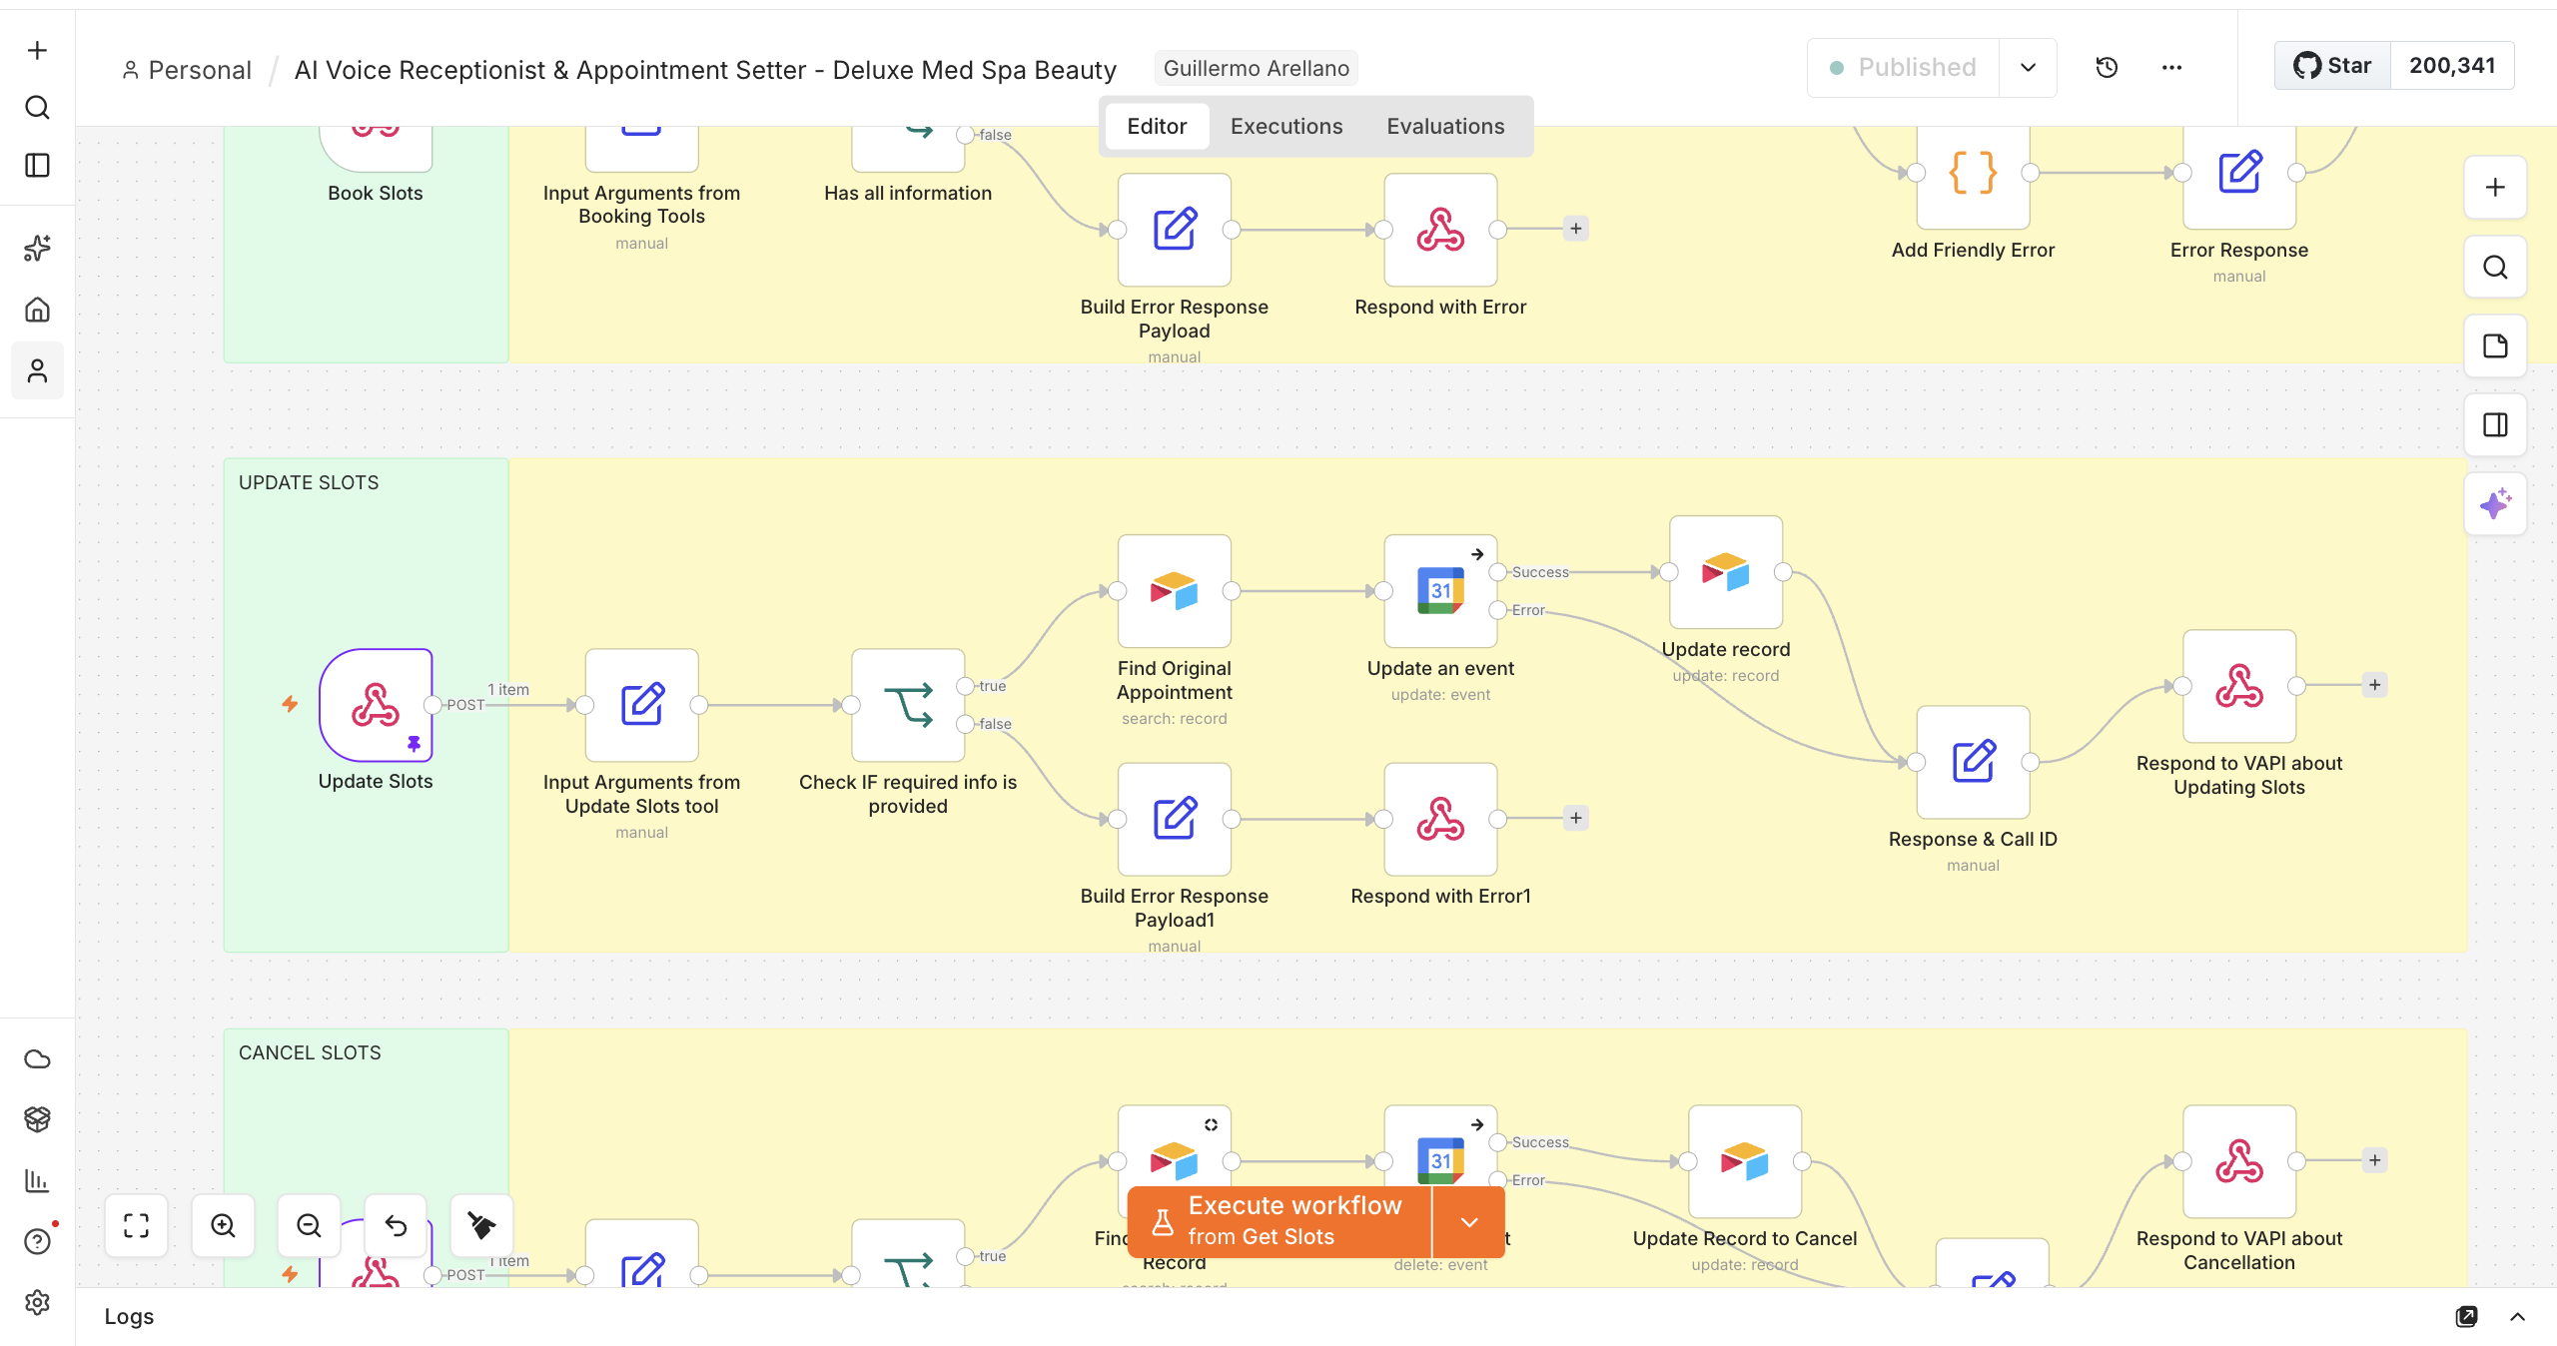Switch to the Evaluations tab
Image resolution: width=2557 pixels, height=1346 pixels.
point(1445,126)
